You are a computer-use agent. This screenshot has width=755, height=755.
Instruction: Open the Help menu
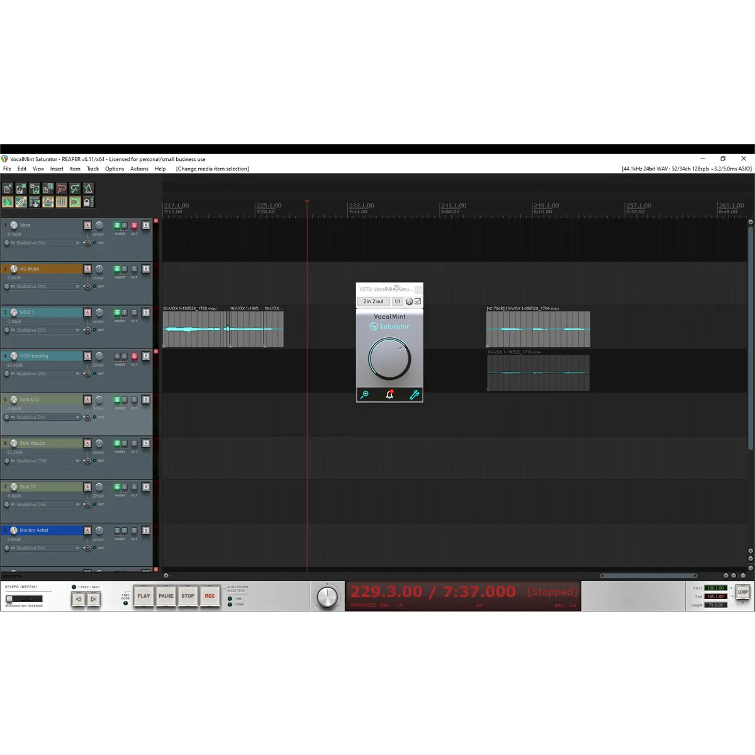160,169
